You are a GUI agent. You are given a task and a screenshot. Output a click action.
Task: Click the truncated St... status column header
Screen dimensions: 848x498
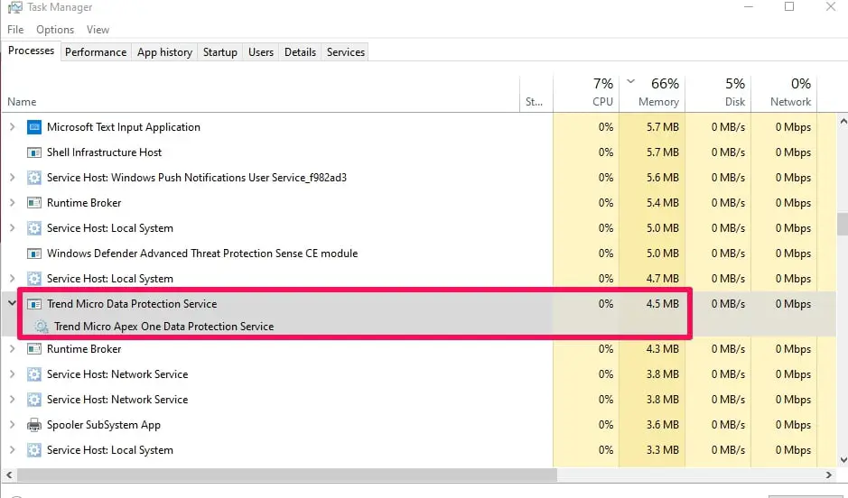click(536, 95)
